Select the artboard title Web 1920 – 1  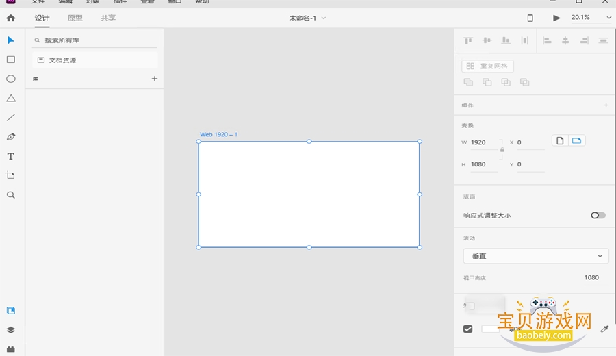click(218, 134)
